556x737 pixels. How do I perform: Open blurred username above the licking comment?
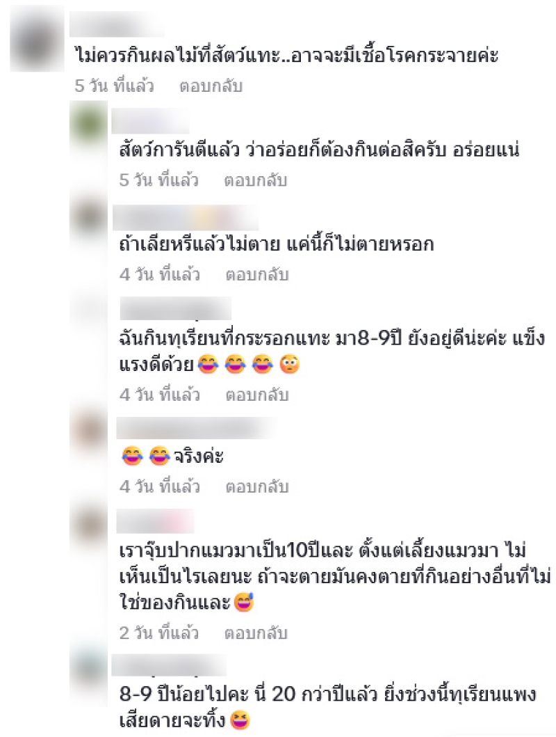pyautogui.click(x=186, y=218)
